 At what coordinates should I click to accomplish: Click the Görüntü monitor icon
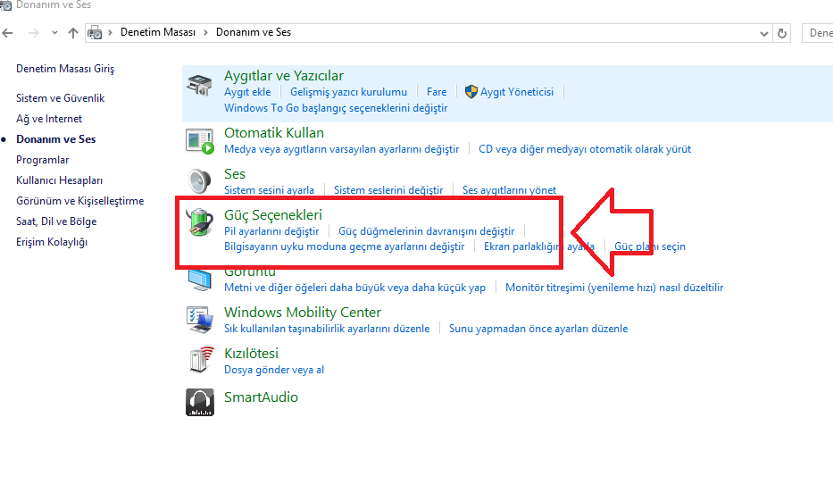click(x=200, y=280)
